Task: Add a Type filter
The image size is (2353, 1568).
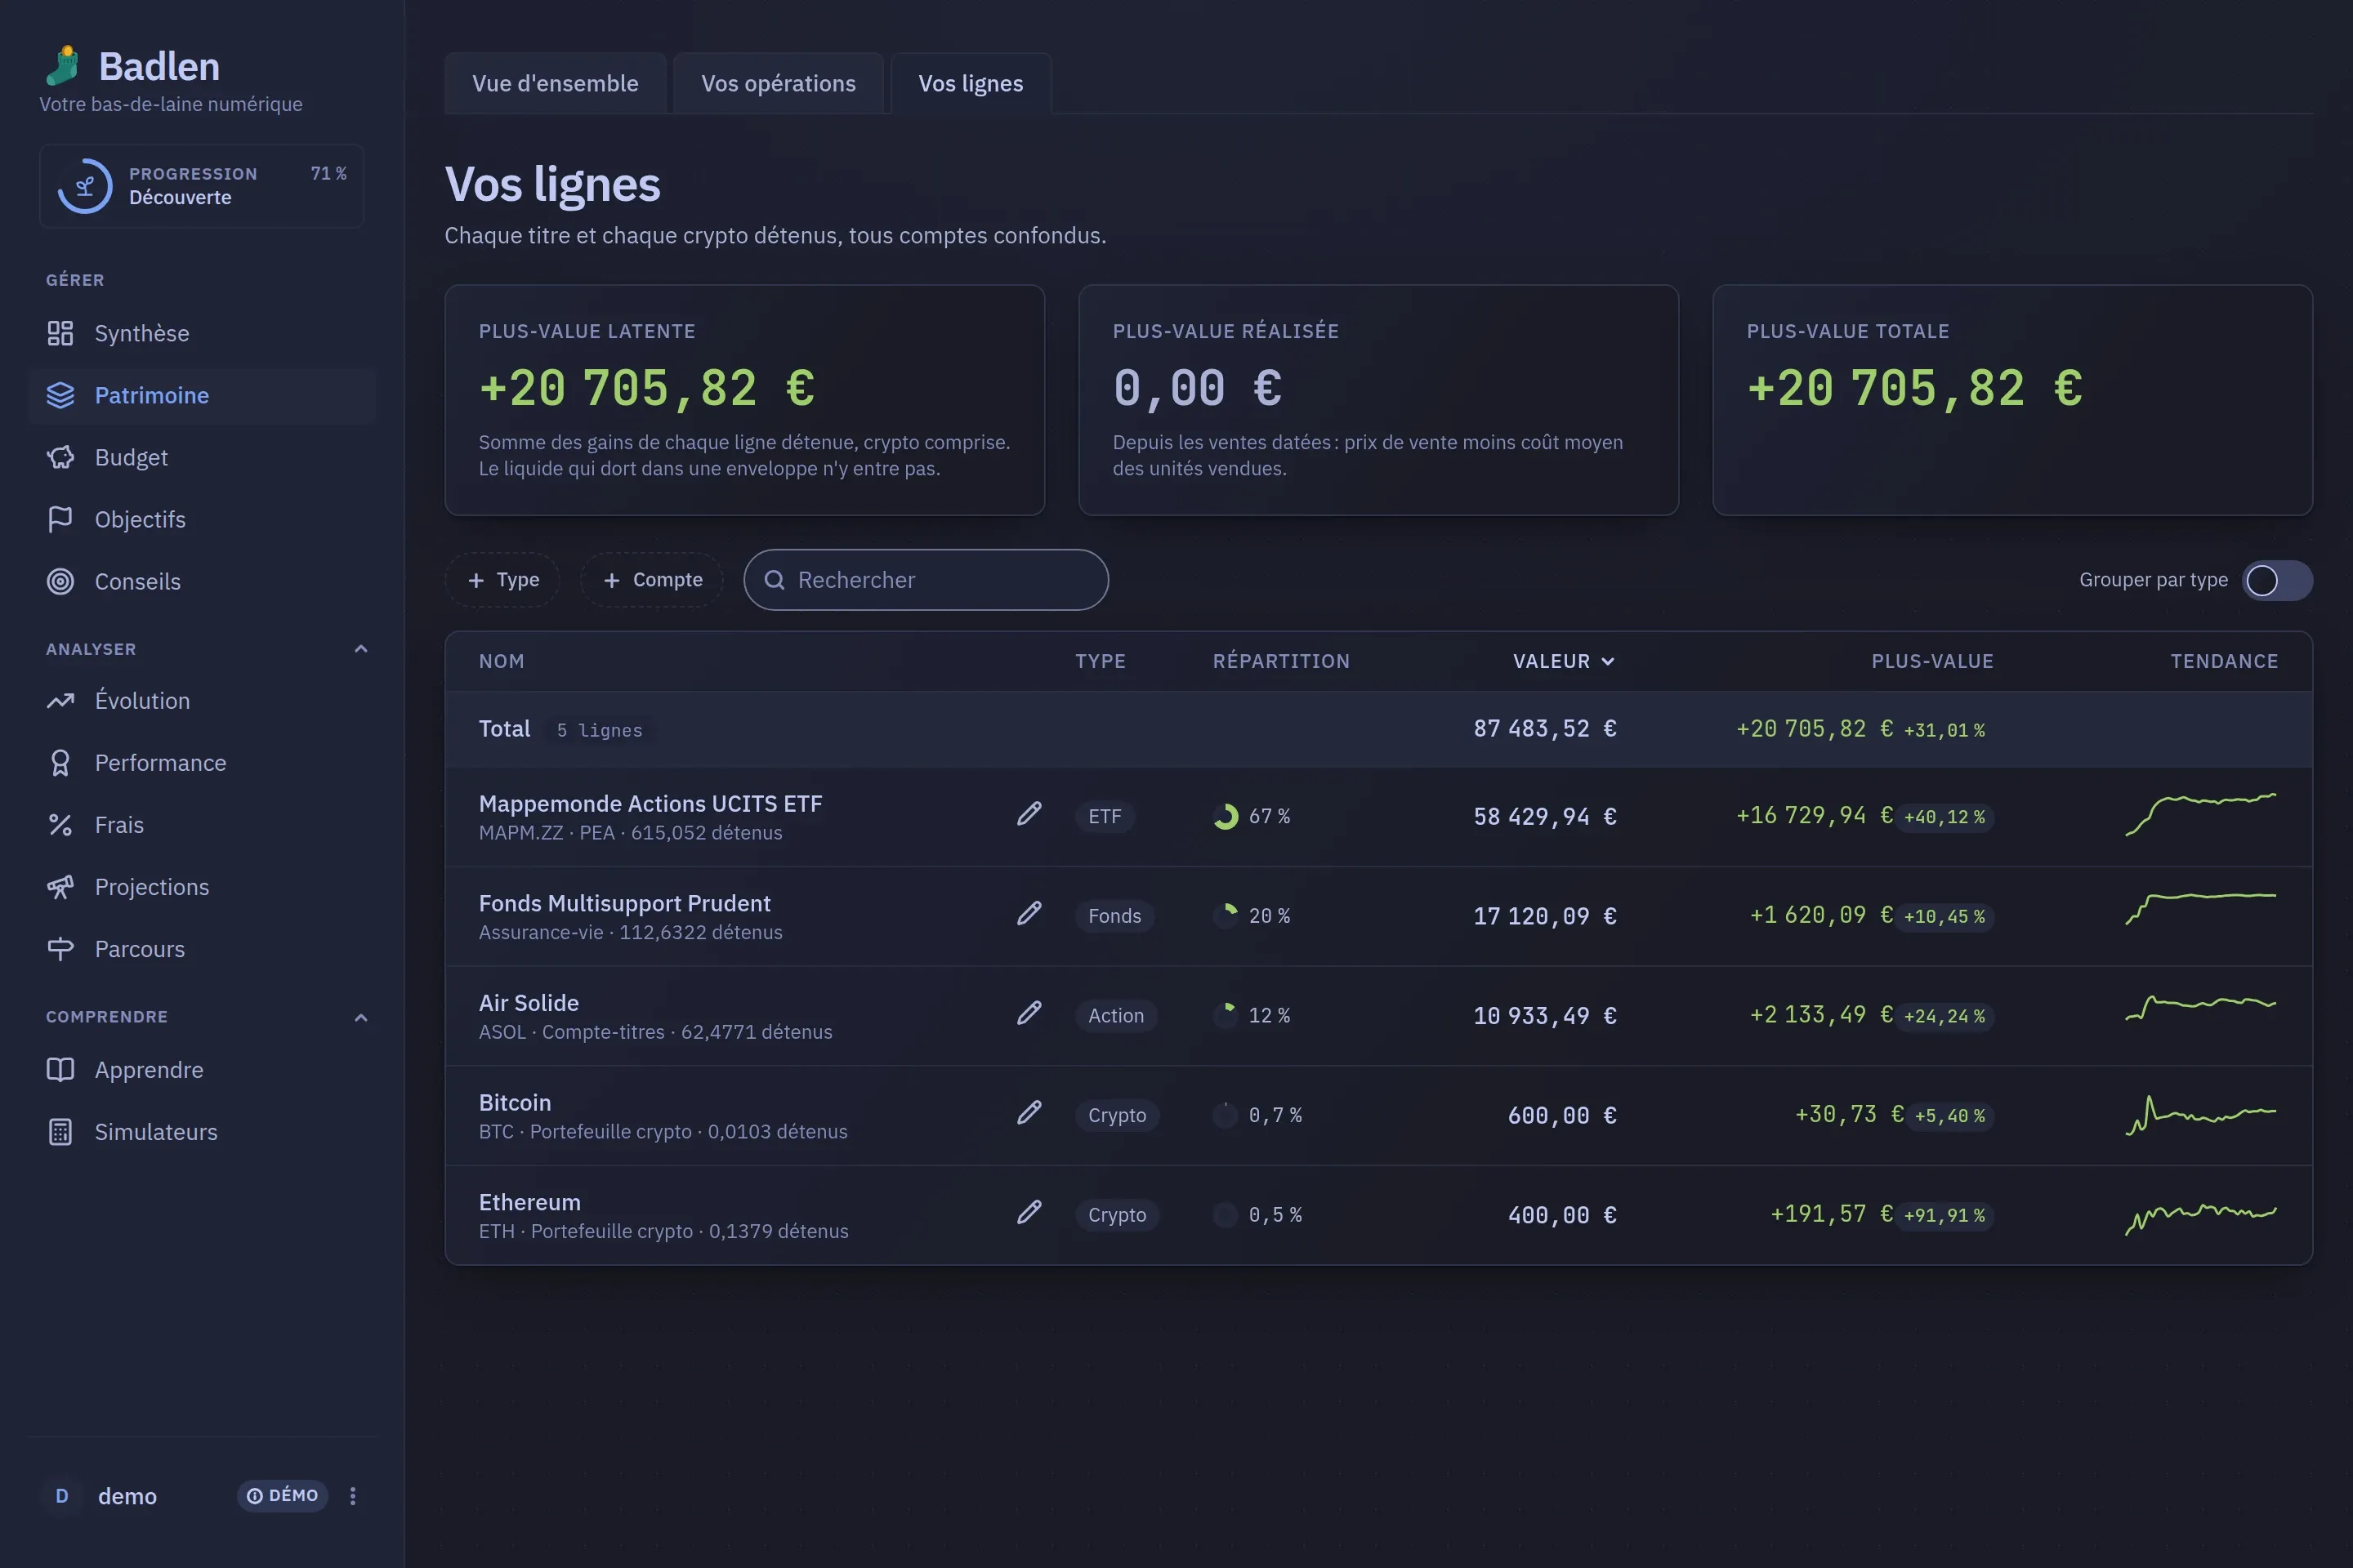Action: click(x=502, y=580)
